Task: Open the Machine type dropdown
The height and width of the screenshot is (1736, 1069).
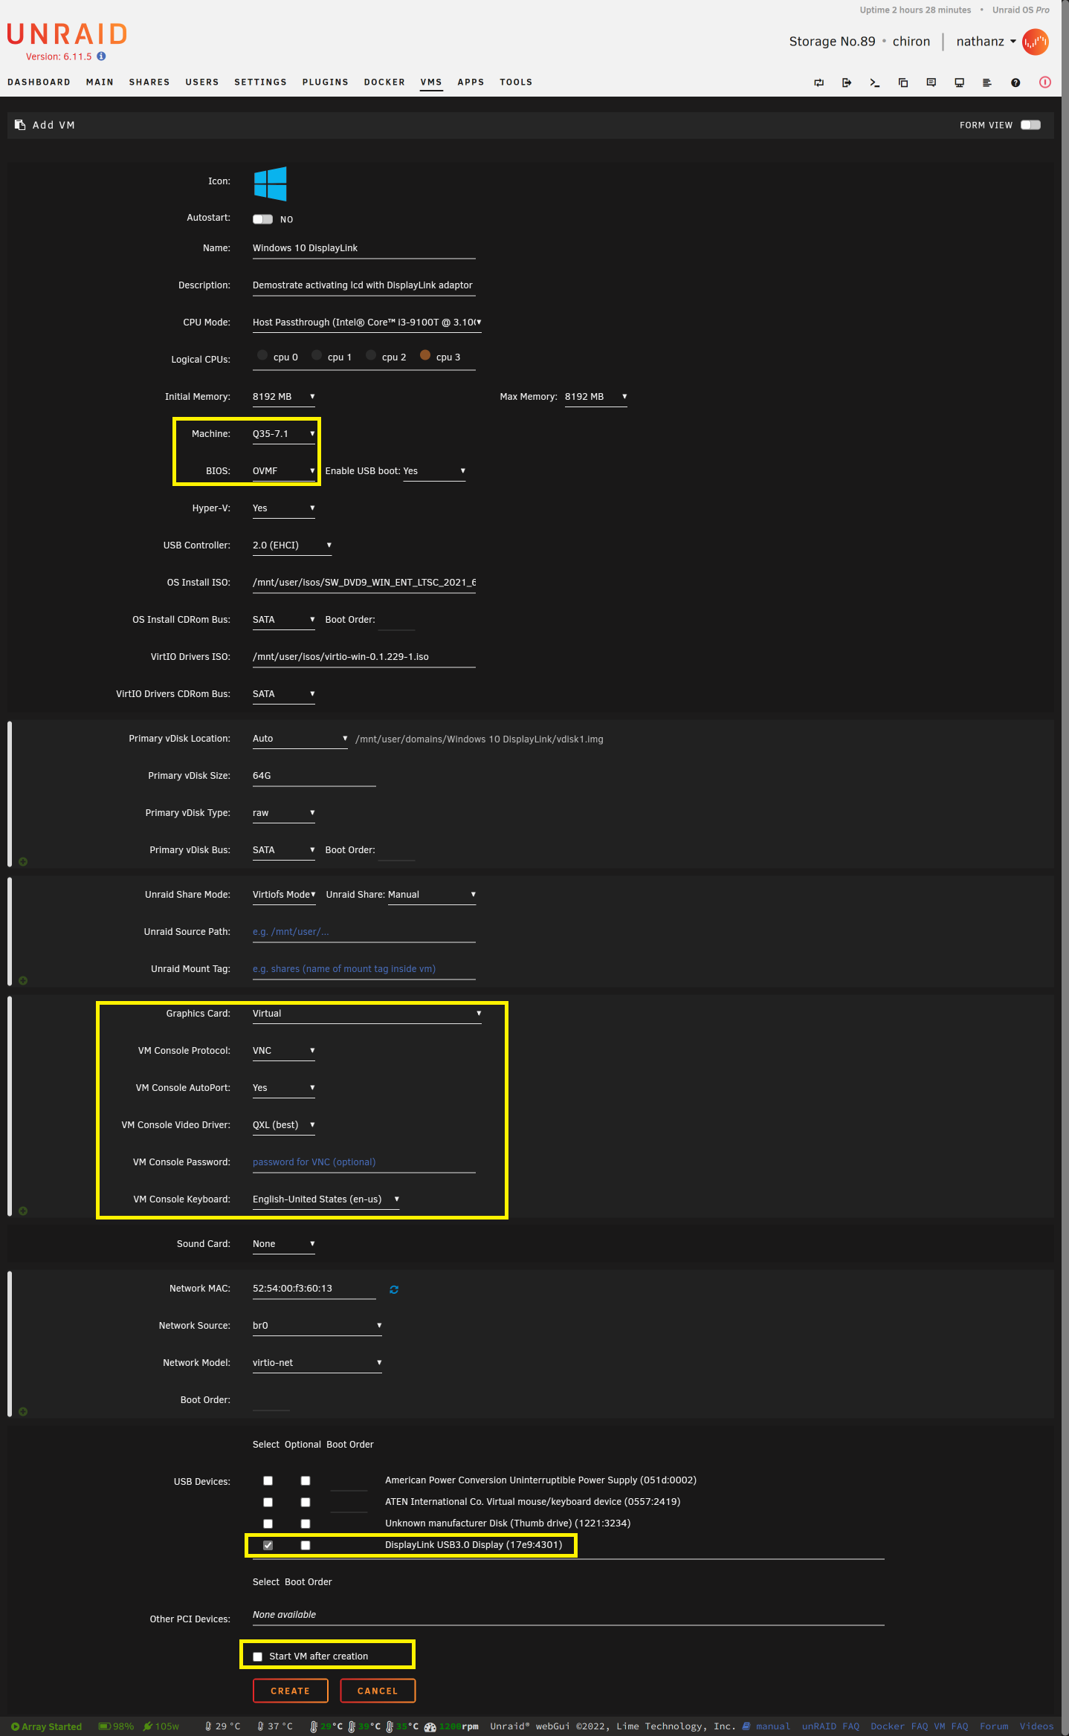Action: click(x=283, y=434)
